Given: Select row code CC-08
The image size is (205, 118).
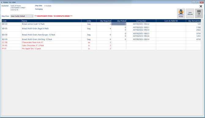Looking at the screenshot, I should tap(5, 42).
